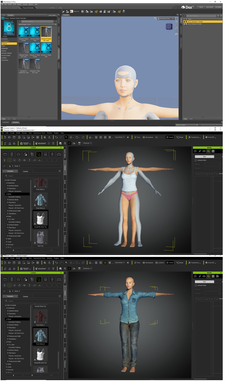Viewport: 228px width, 382px height.
Task: Switch to Lights & Cameras tab in DAZ Studio
Action: pyautogui.click(x=43, y=8)
